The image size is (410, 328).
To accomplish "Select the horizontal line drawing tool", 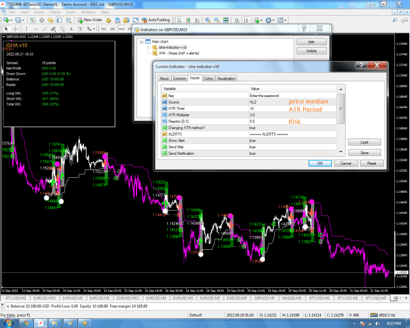I will 35,29.
